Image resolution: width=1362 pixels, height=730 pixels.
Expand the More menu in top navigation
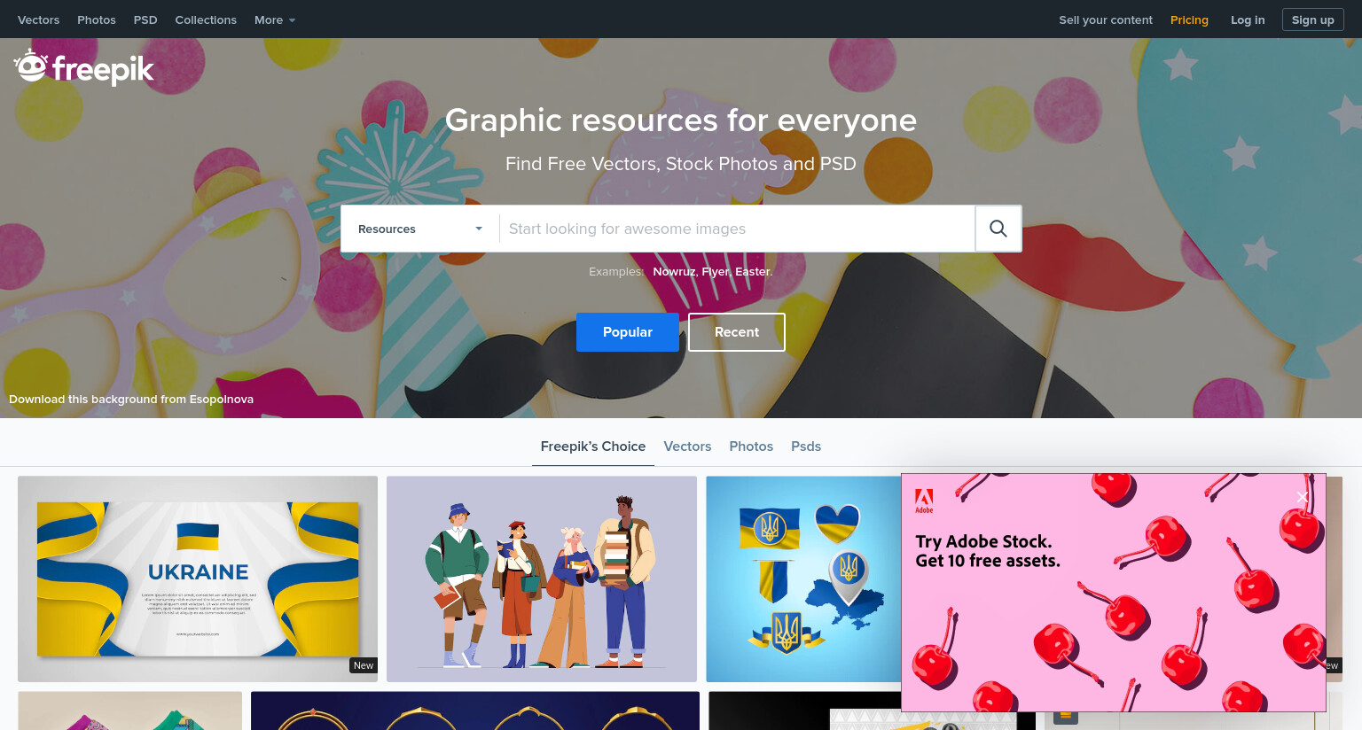point(275,19)
